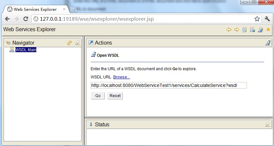Image resolution: width=274 pixels, height=146 pixels.
Task: Click the globe icon in the address bar
Action: [x=36, y=19]
